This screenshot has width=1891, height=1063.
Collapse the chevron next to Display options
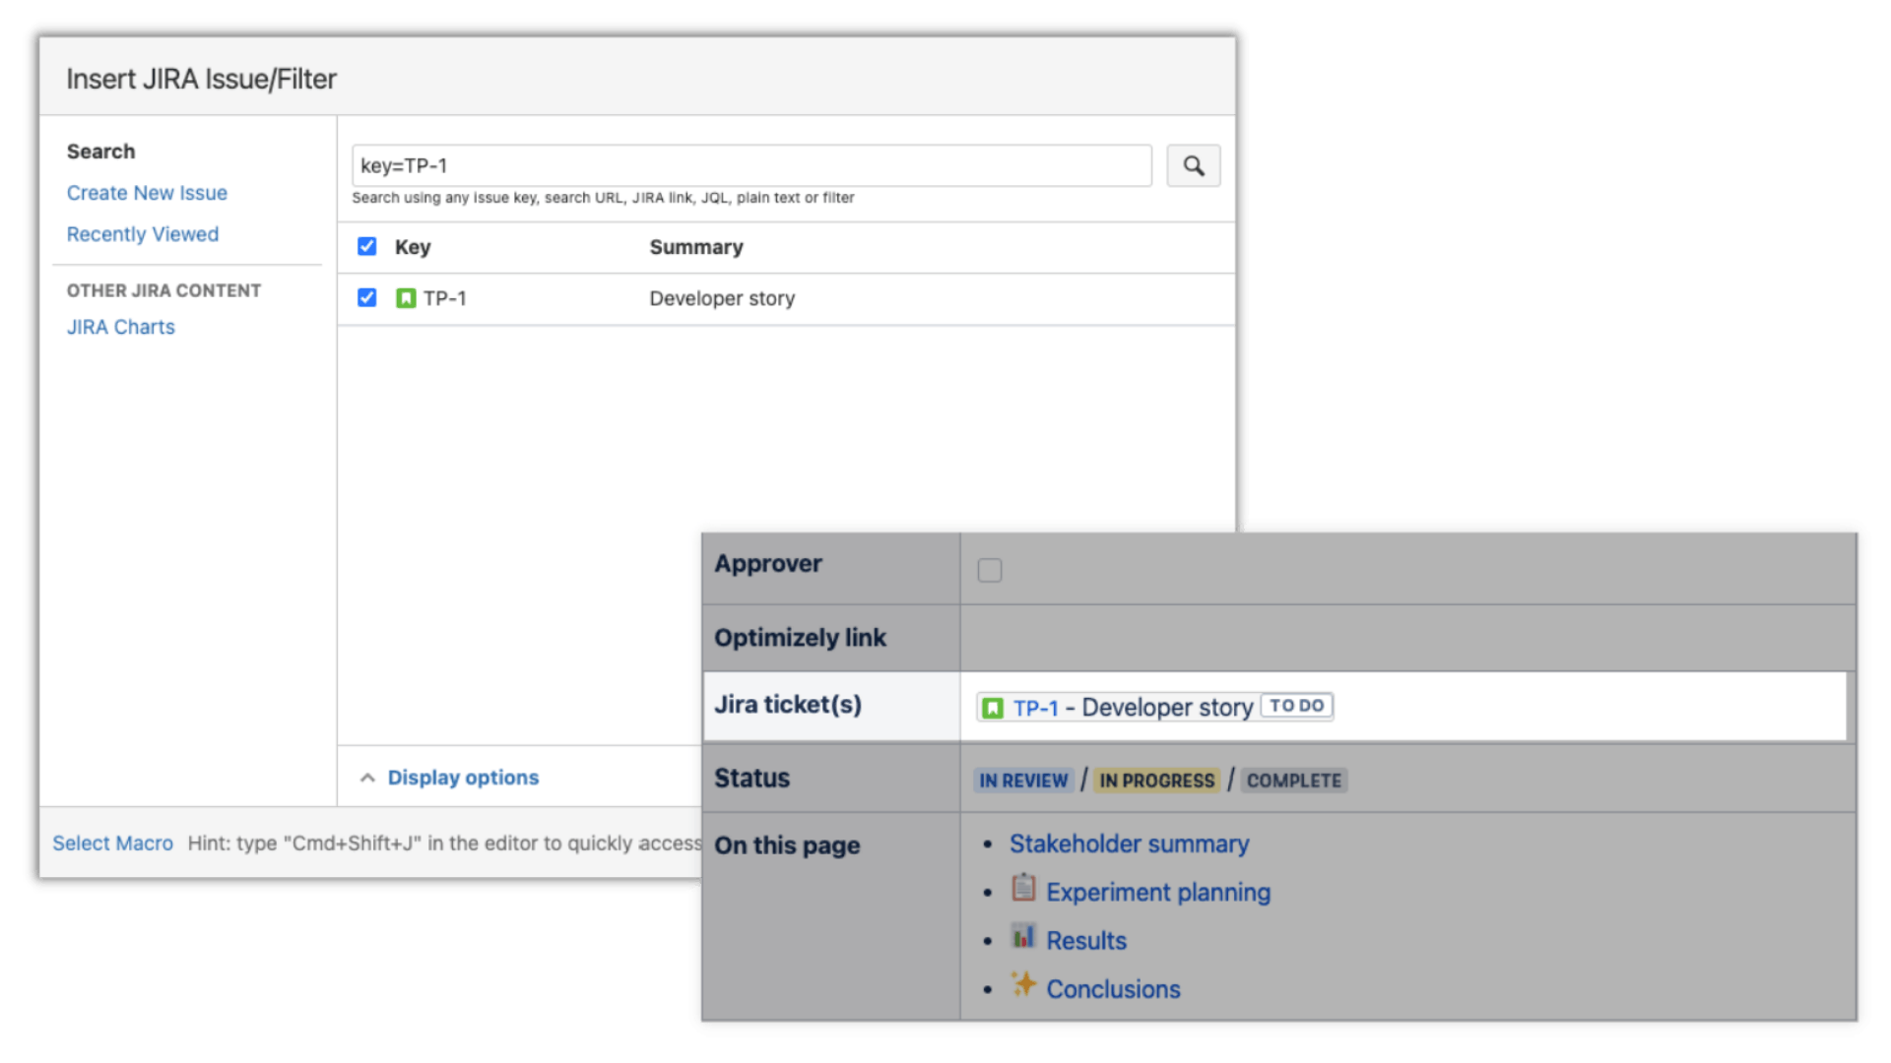pyautogui.click(x=367, y=778)
